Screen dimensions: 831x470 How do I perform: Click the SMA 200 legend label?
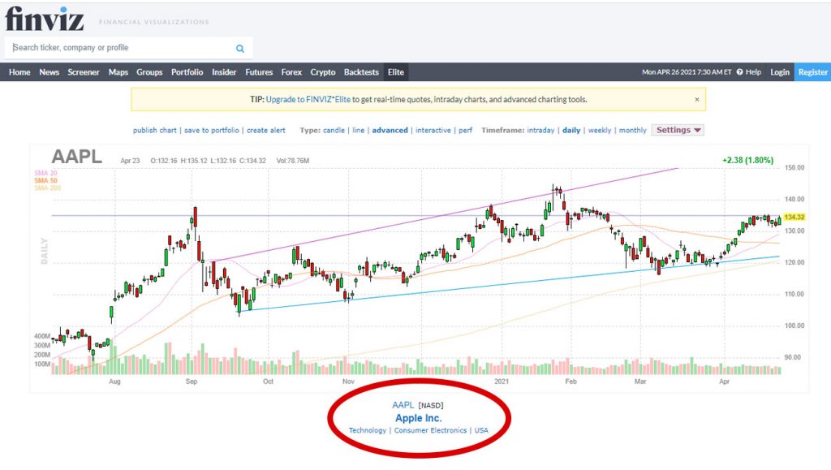tap(48, 188)
